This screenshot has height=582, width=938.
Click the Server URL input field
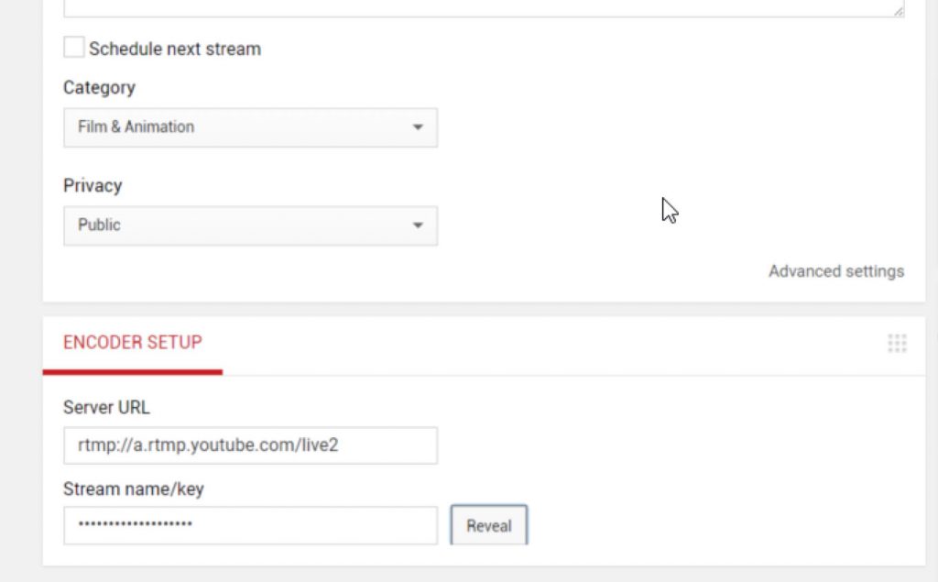251,445
